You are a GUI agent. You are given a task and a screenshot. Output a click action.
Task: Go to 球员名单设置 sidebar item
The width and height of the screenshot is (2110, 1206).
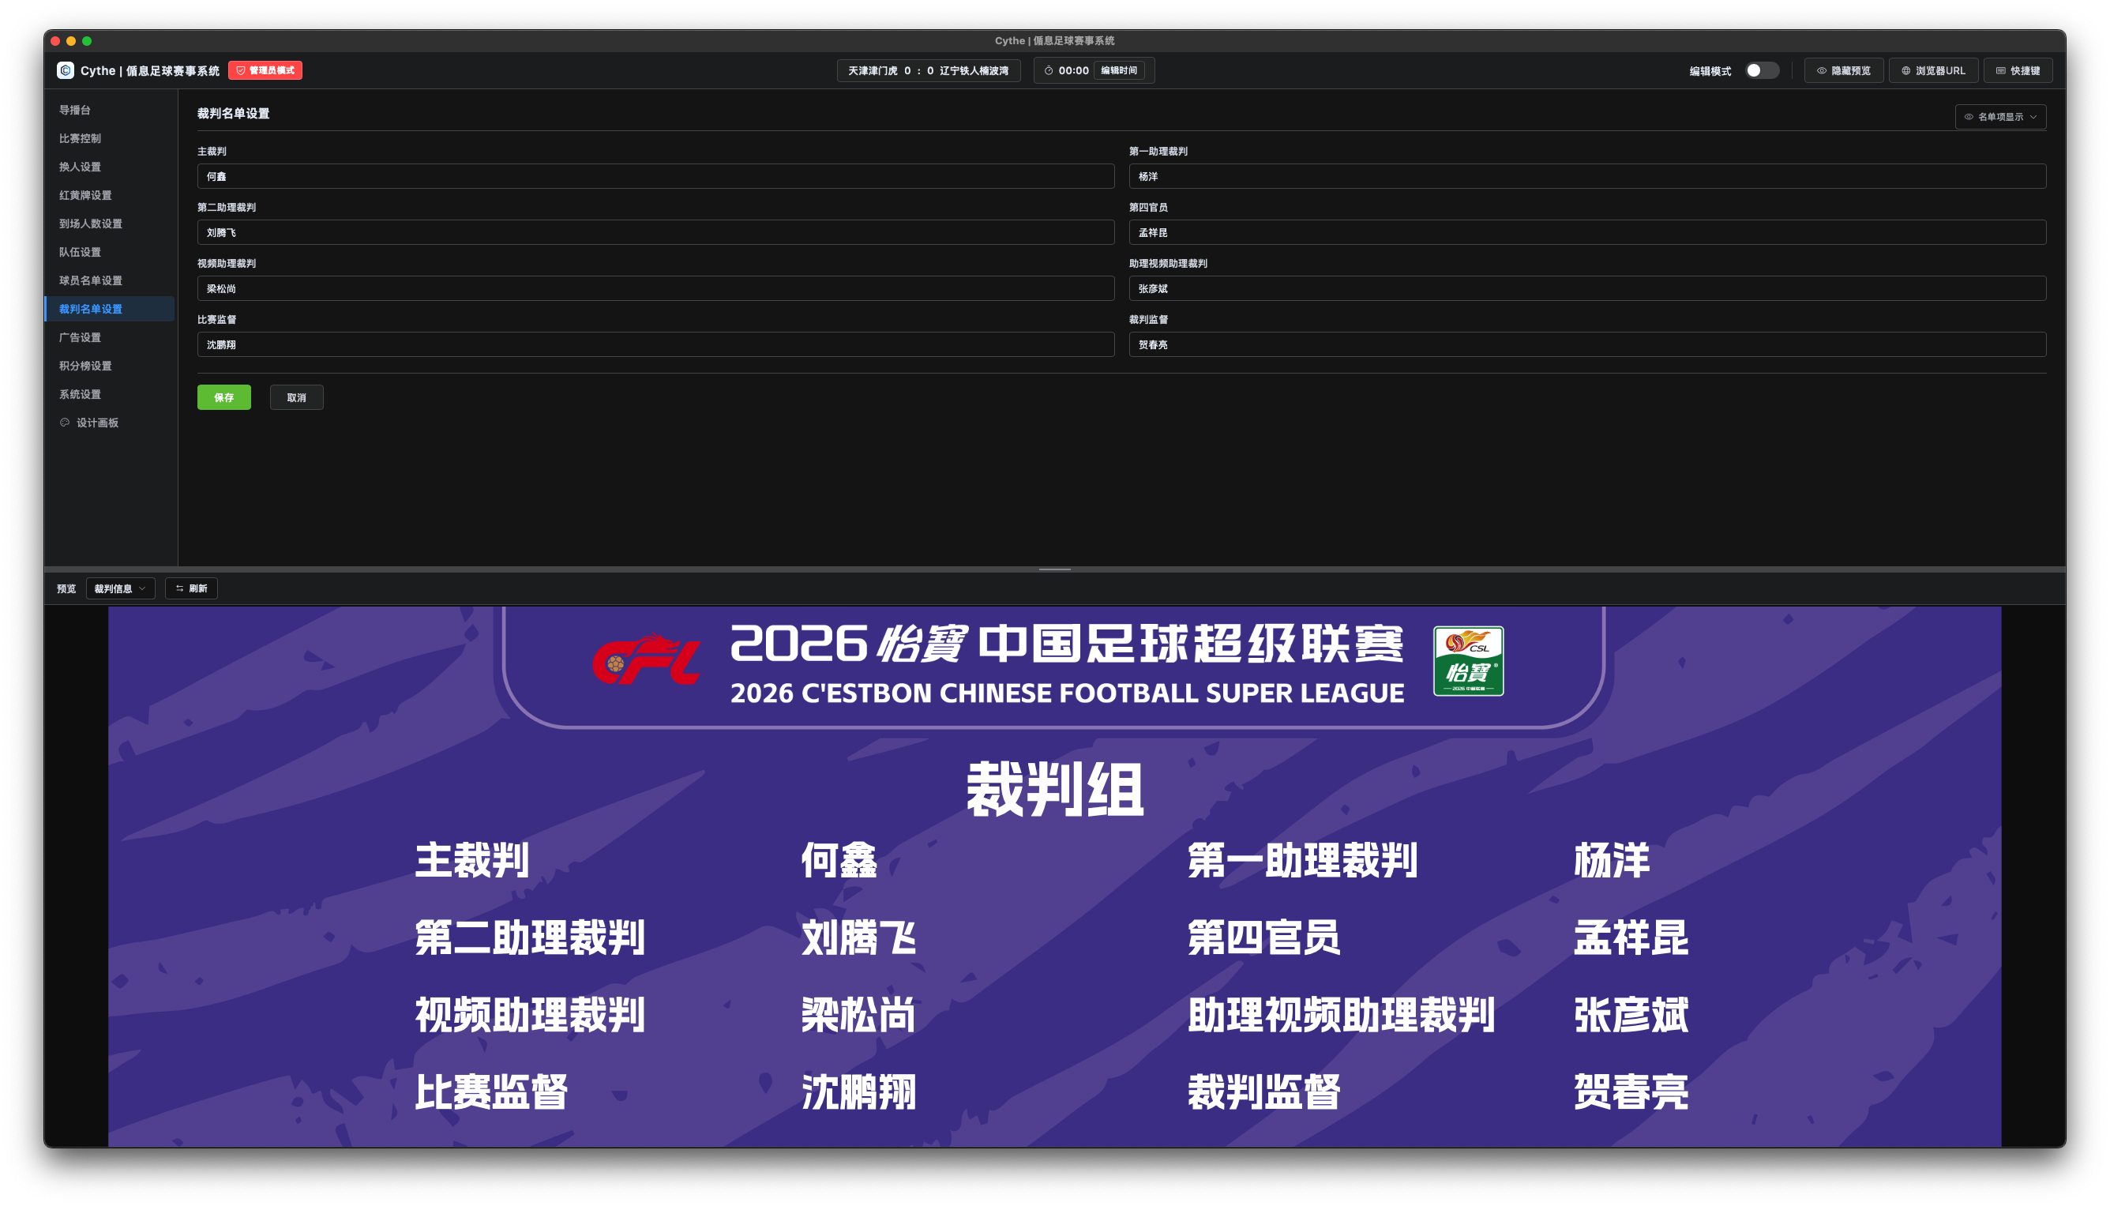pyautogui.click(x=109, y=280)
